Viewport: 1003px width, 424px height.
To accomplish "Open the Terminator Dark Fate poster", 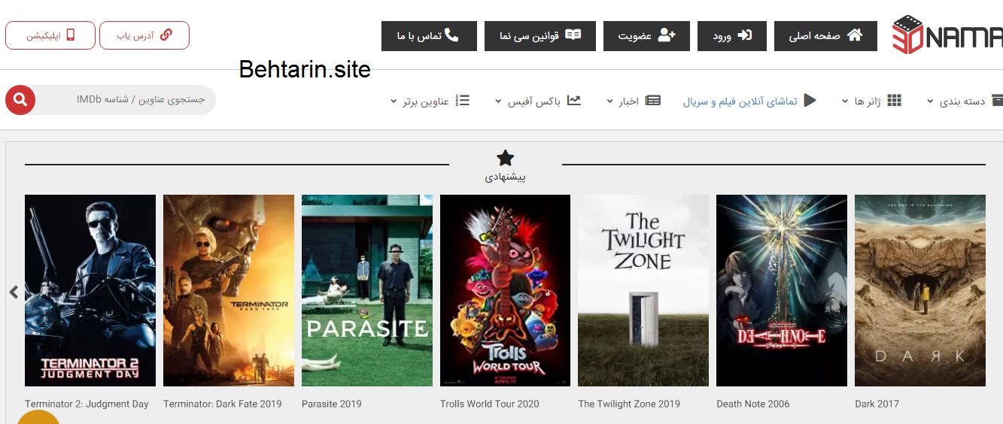I will [229, 290].
